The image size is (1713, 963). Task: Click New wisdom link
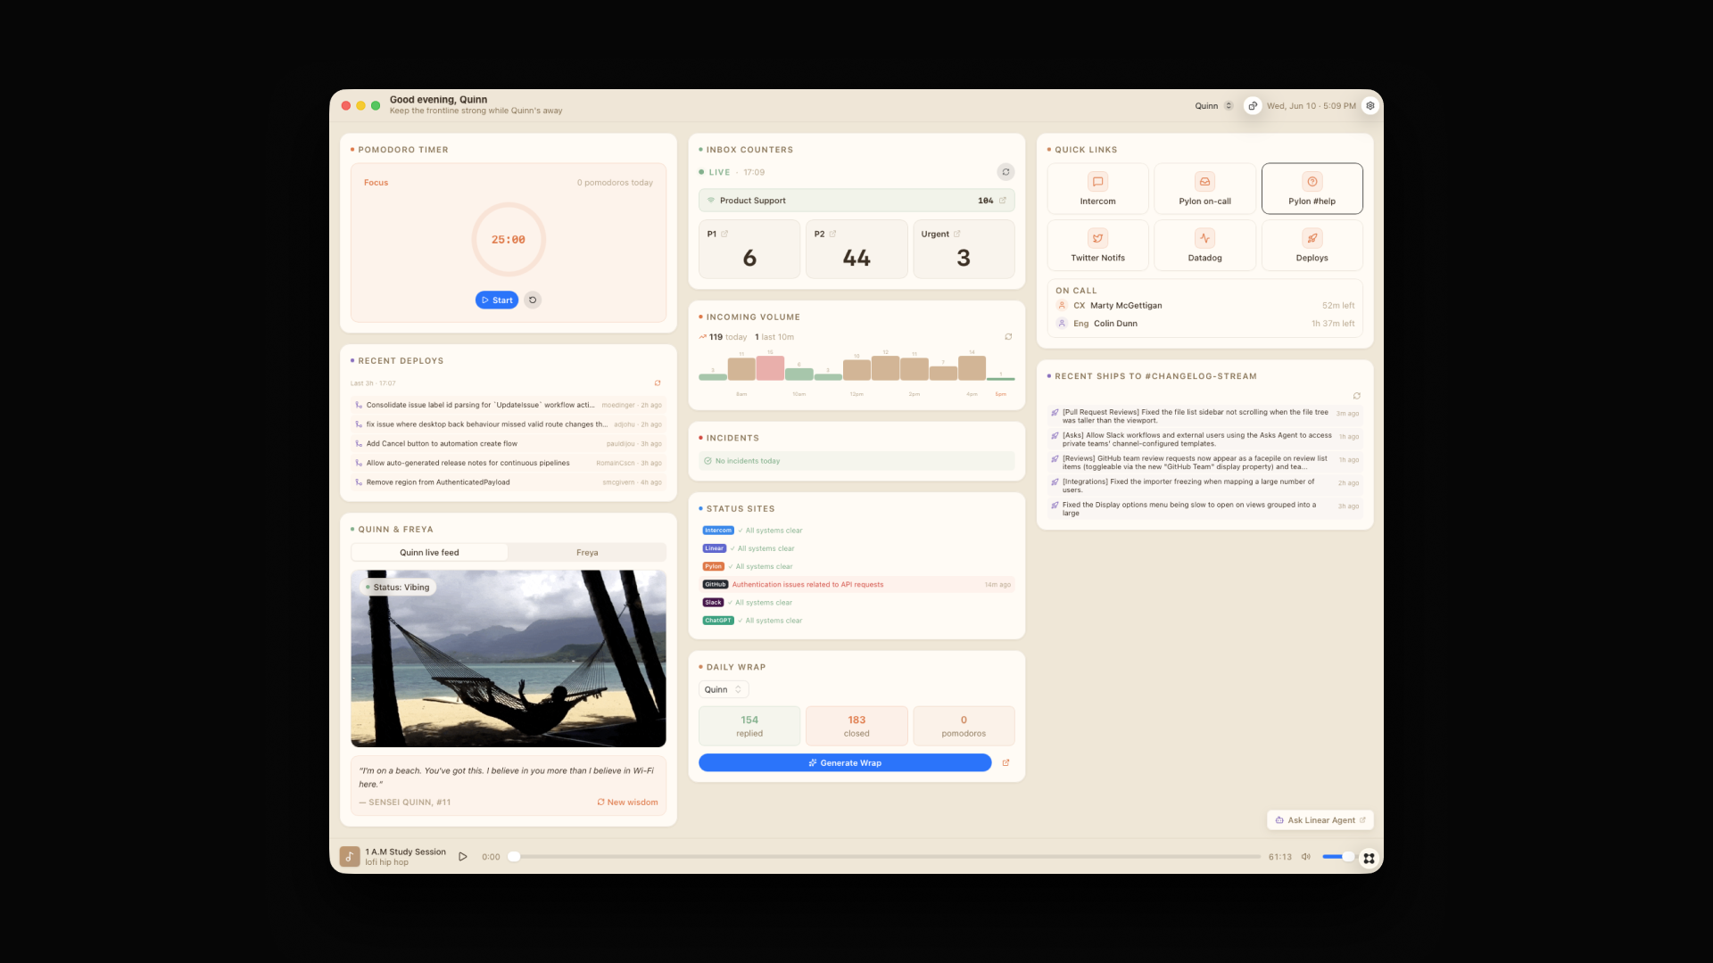click(627, 802)
